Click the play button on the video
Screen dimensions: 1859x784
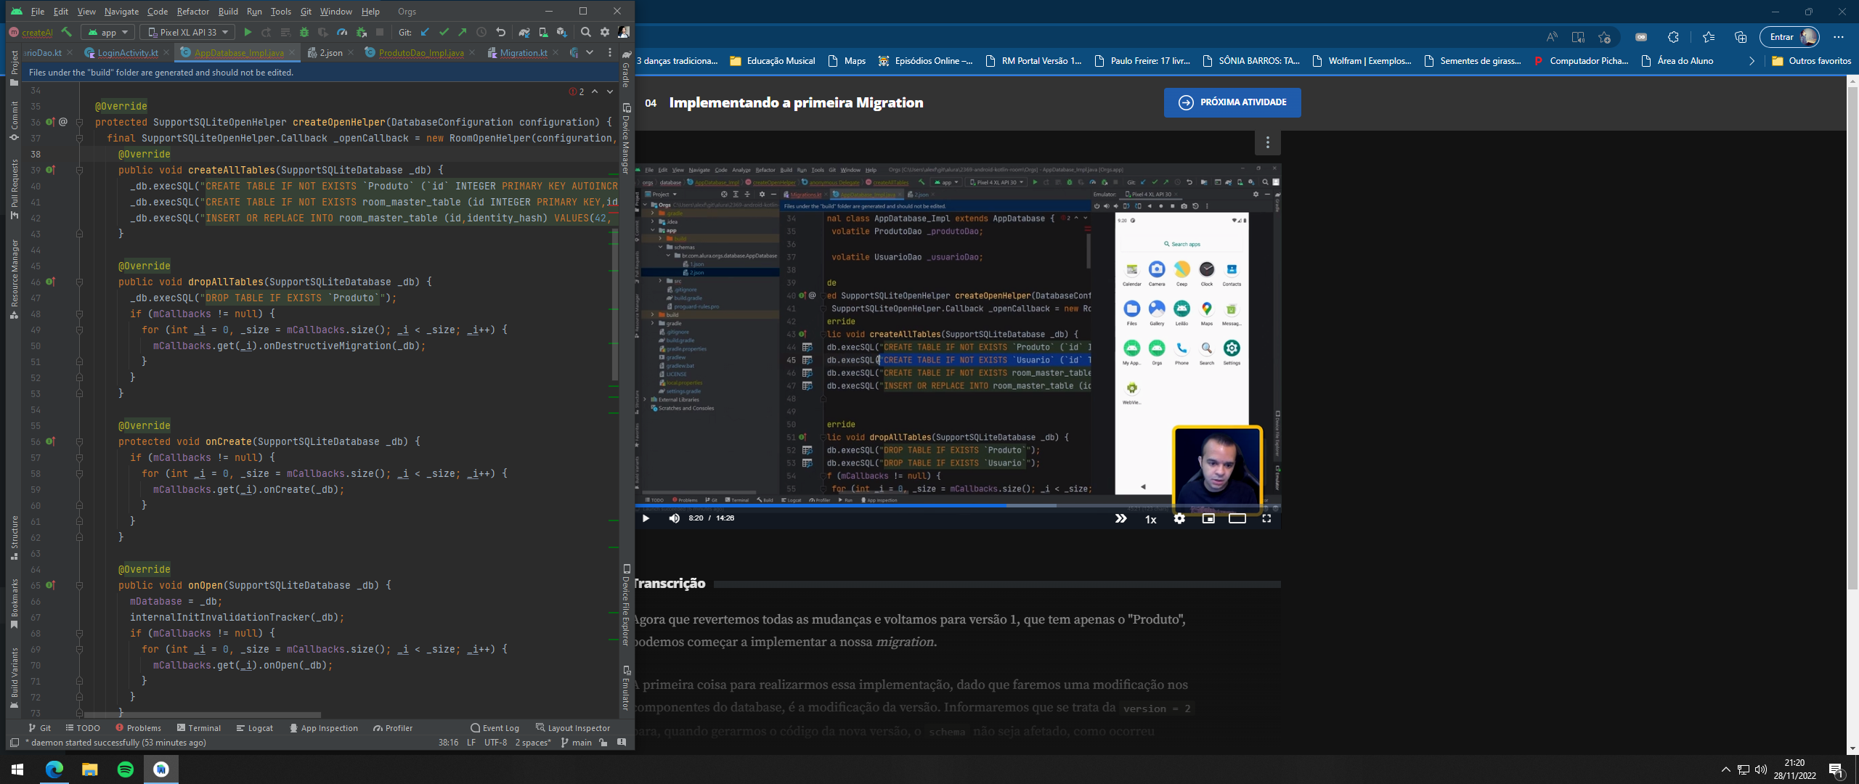point(646,518)
